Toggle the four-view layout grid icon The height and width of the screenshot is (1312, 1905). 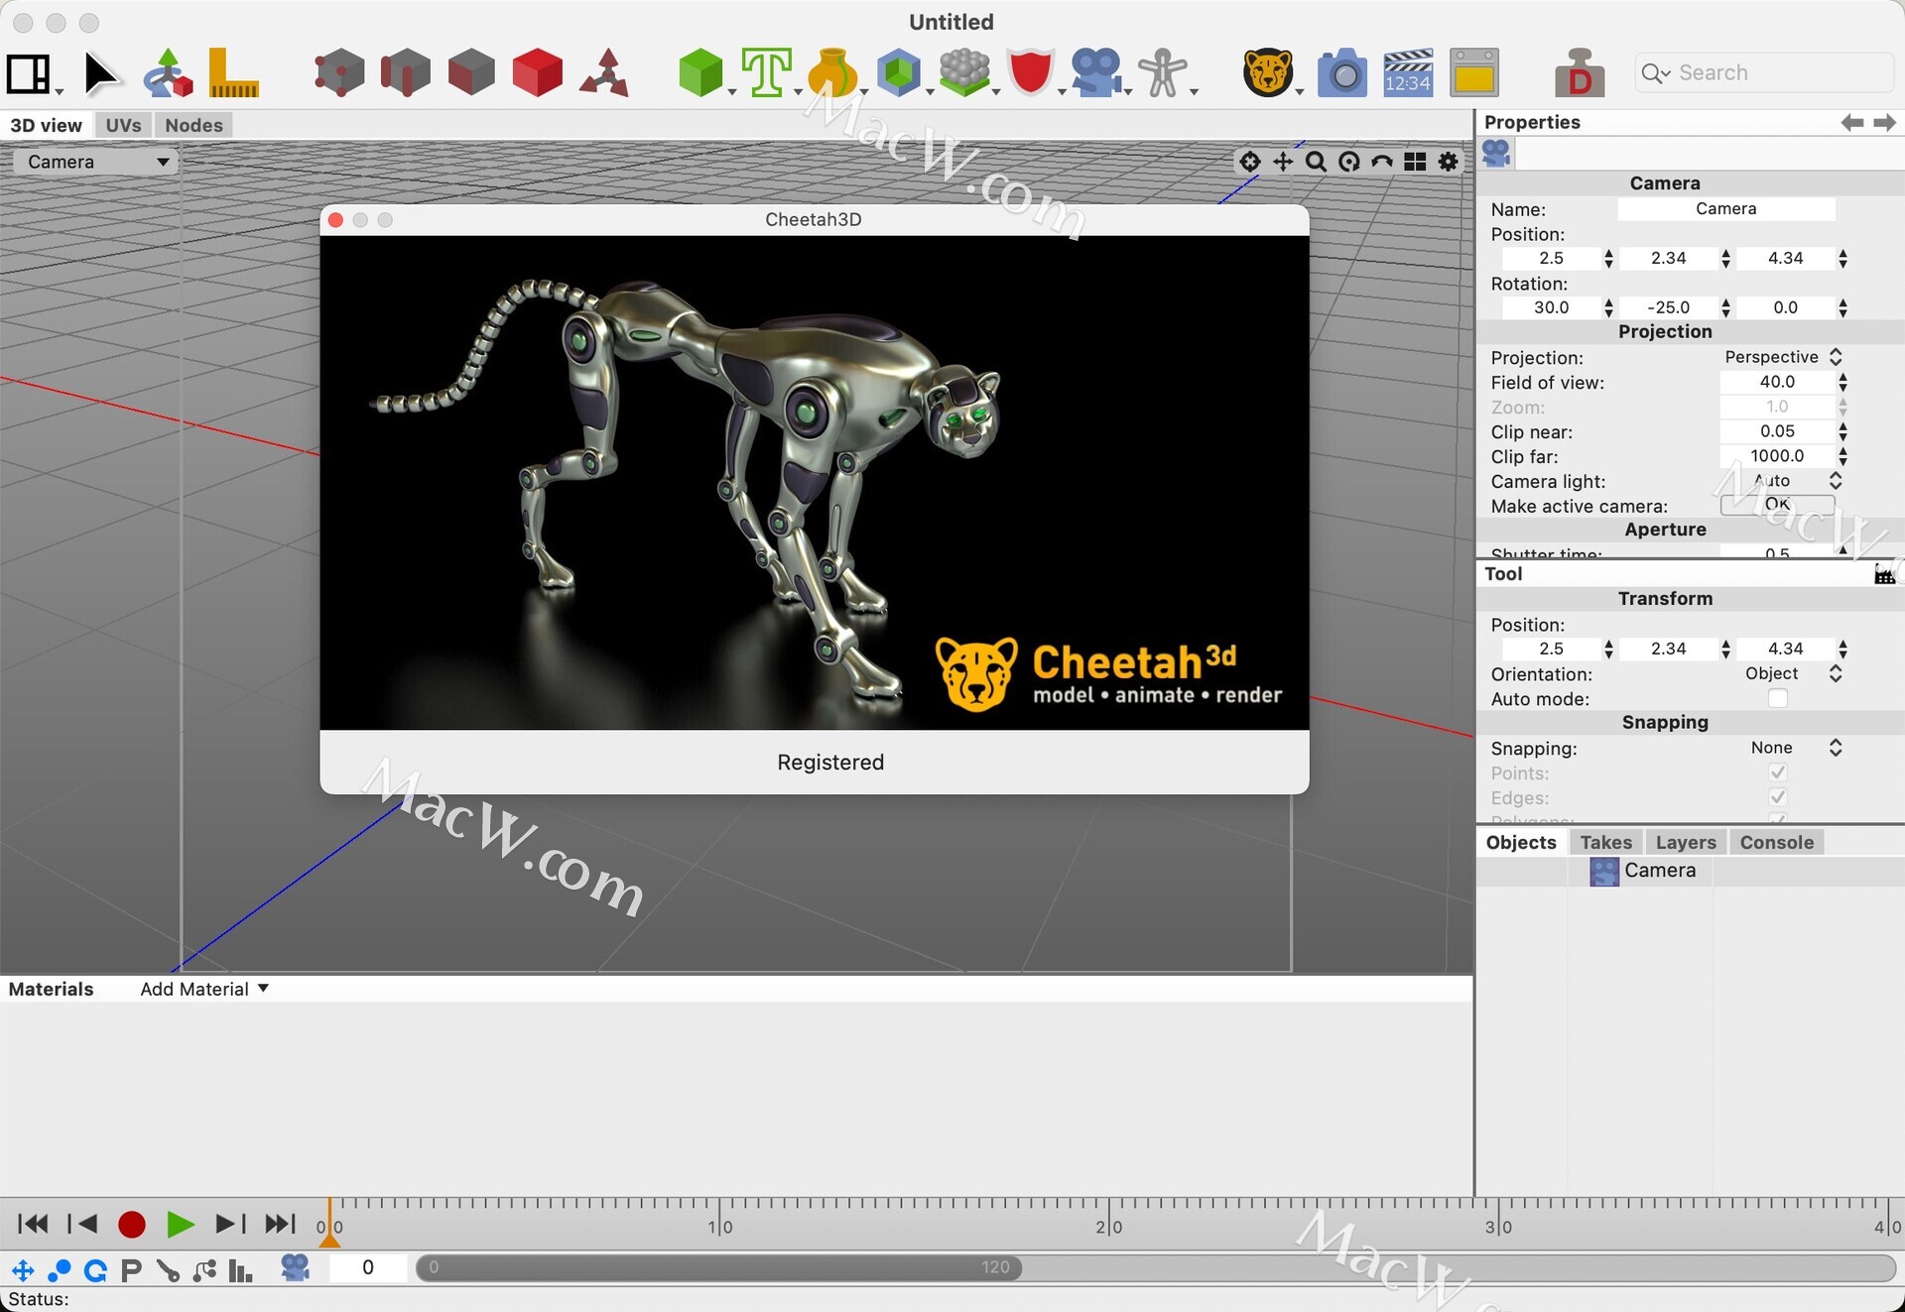1415,162
